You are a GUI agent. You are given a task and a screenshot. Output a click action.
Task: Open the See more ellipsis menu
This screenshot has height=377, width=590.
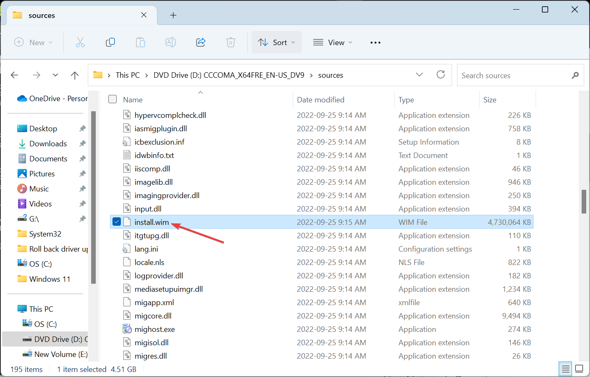[x=375, y=42]
